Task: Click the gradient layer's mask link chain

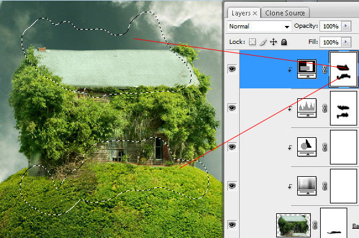Action: 324,186
